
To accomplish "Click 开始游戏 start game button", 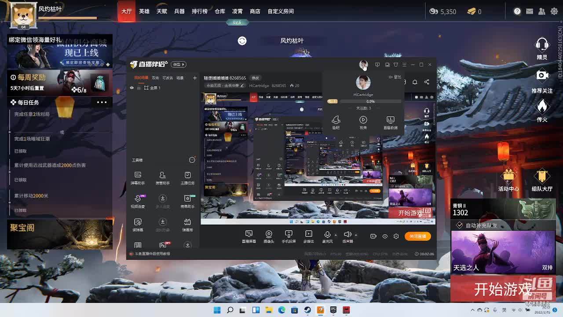I will click(503, 289).
